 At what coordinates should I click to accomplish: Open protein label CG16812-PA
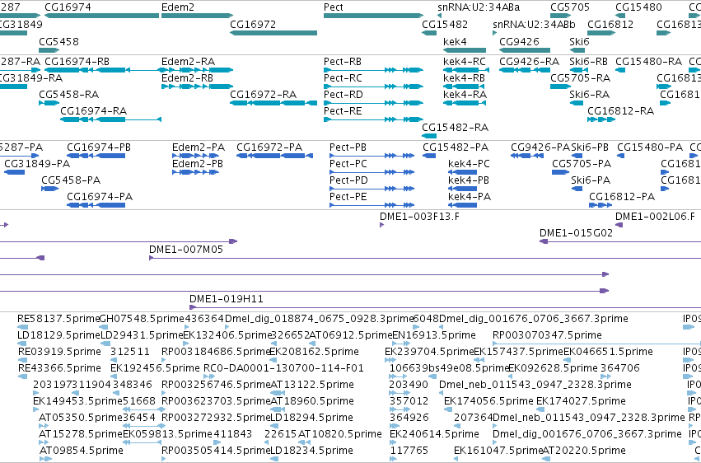(x=622, y=197)
